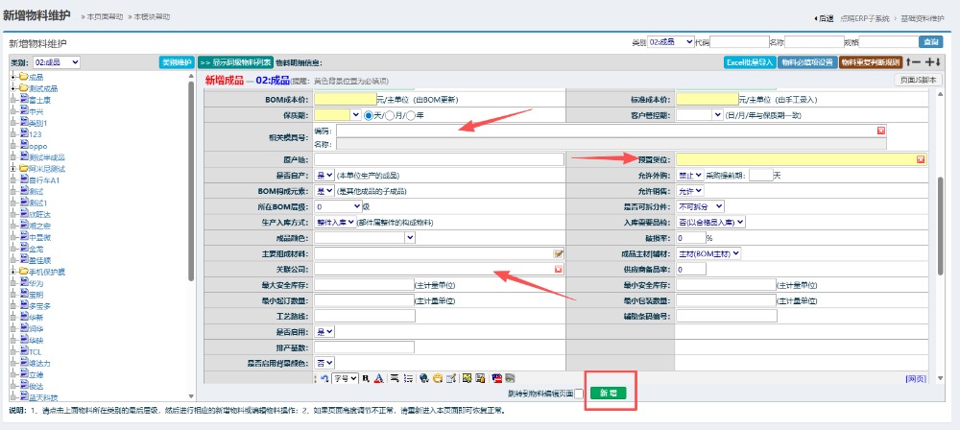Click the green 新增 button
This screenshot has width=960, height=430.
tap(608, 394)
